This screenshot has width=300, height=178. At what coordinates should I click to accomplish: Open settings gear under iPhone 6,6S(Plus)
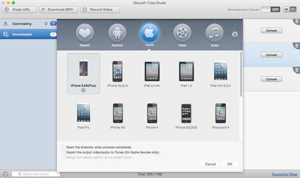point(83,90)
